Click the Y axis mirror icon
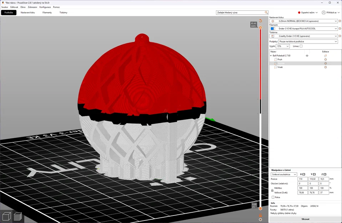Screen dimensions: 342x223 pos(314,174)
